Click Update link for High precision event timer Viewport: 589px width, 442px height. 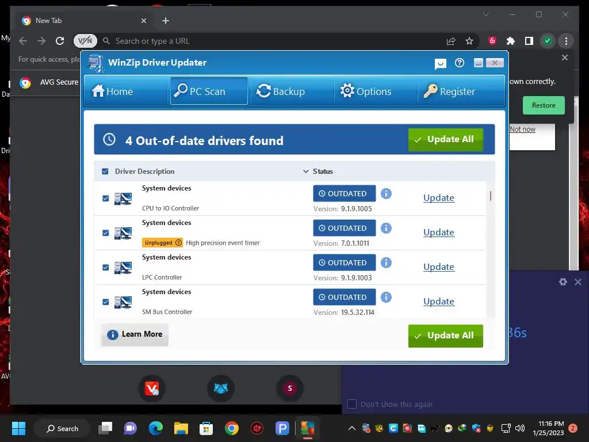coord(439,233)
